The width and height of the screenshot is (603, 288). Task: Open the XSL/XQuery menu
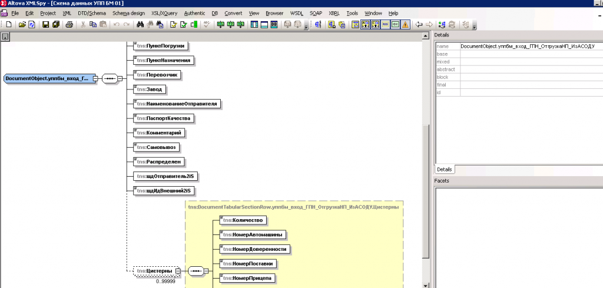[x=164, y=12]
